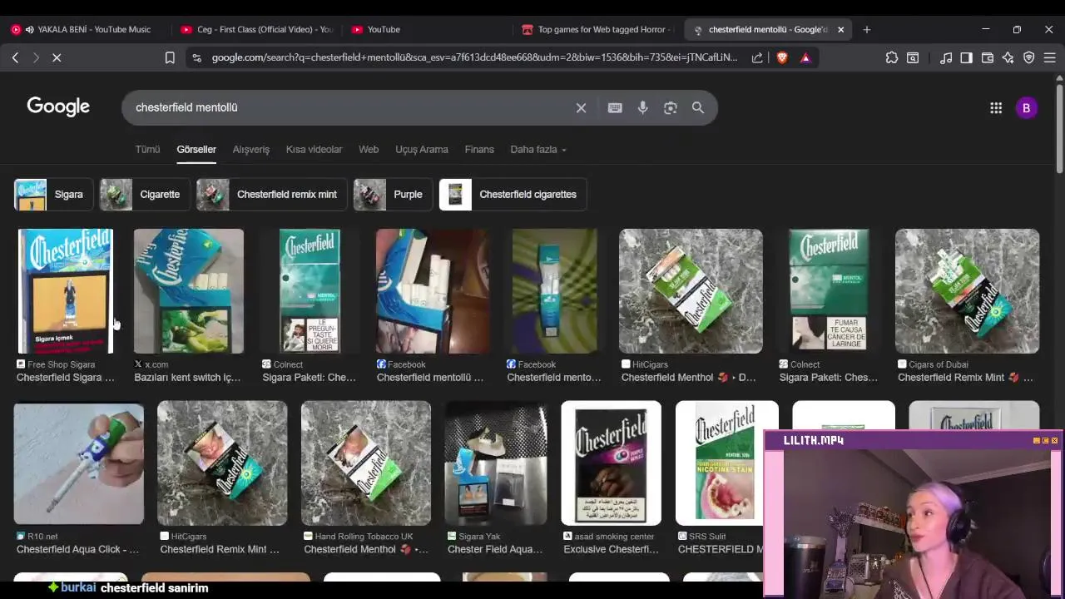Open first Colnect Sigara Paketi image
The image size is (1065, 599).
[x=310, y=291]
